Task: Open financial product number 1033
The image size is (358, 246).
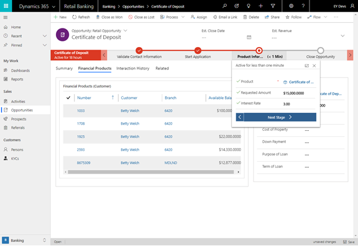Action: pyautogui.click(x=81, y=111)
